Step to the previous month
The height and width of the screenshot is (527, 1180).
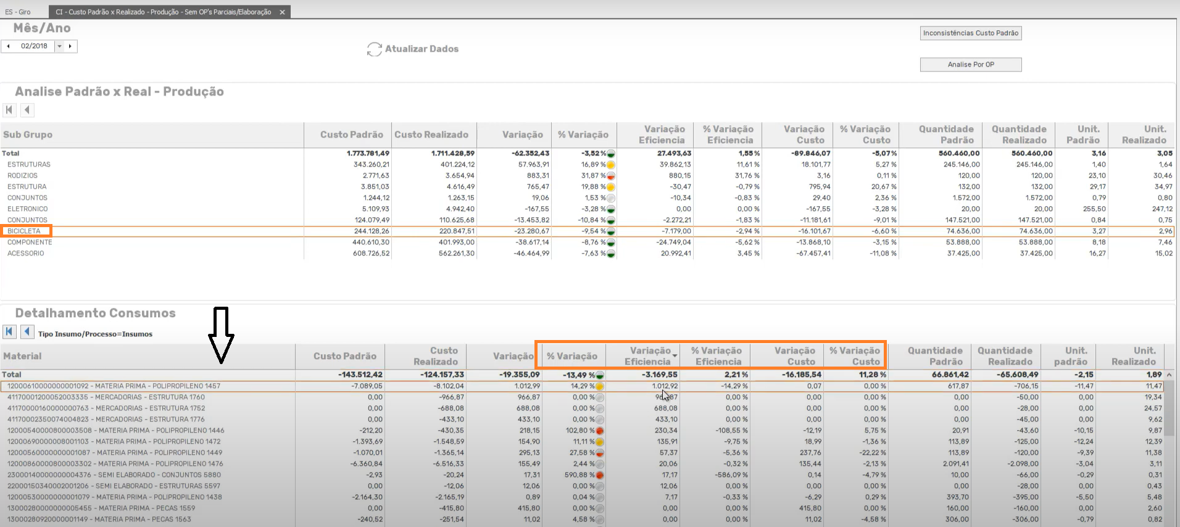coord(9,46)
